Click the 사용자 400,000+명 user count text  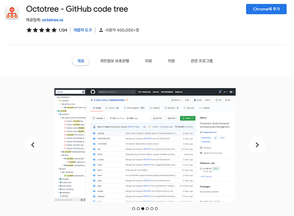click(x=122, y=30)
